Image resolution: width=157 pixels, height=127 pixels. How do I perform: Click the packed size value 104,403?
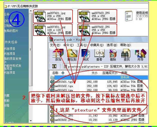(112, 86)
